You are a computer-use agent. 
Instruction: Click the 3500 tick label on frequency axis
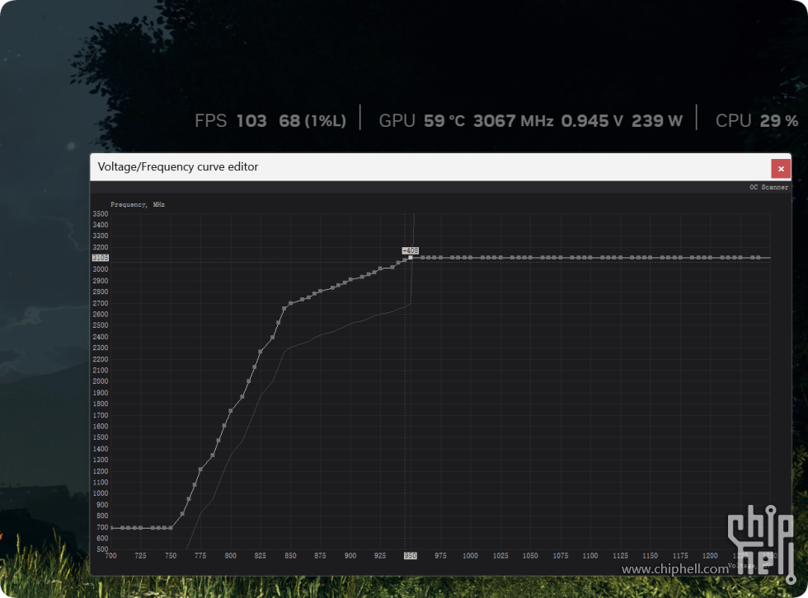pyautogui.click(x=101, y=213)
